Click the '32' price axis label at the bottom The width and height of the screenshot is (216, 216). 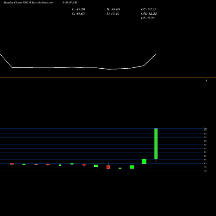coord(205,171)
